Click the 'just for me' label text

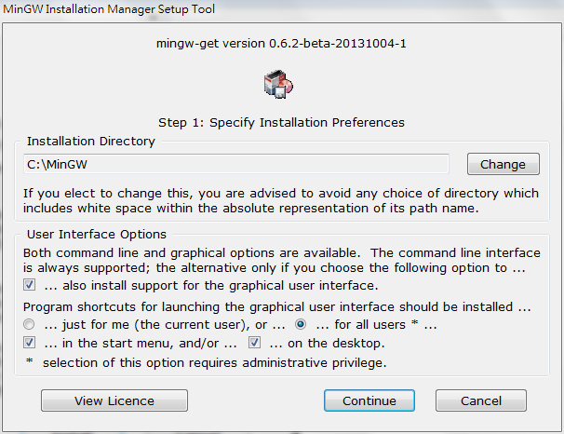coord(165,325)
